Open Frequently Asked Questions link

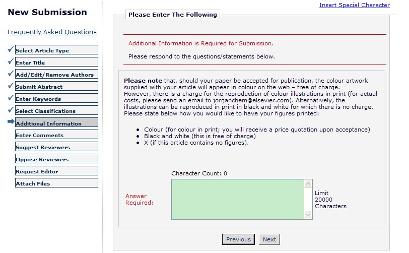point(52,32)
